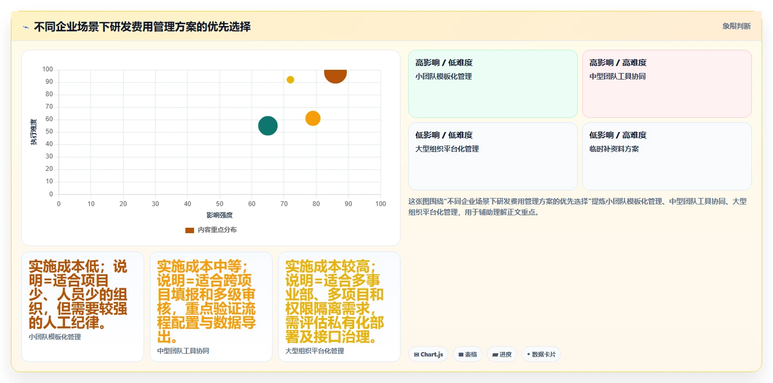
Task: Click the 表格 chip table icon
Action: click(x=461, y=355)
